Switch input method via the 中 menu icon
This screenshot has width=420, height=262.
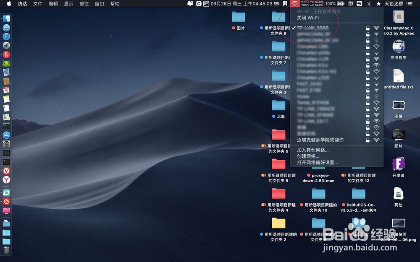point(351,4)
